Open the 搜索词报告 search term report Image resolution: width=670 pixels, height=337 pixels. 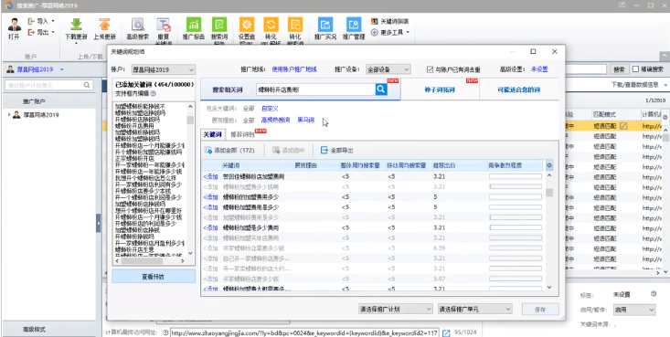pos(219,25)
